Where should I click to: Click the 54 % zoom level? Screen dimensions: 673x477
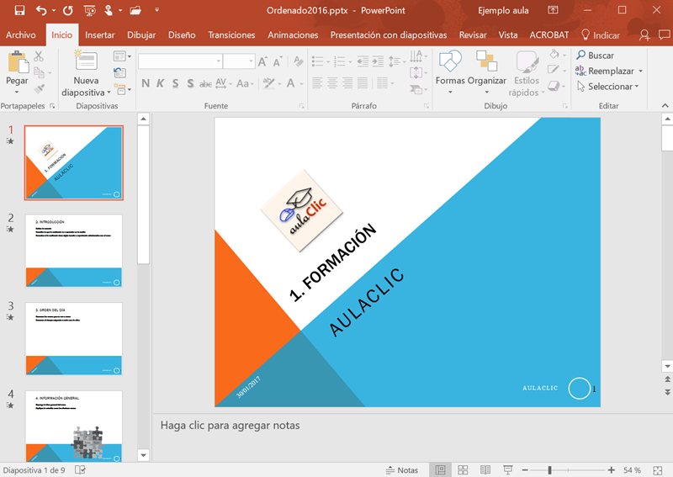(x=633, y=470)
